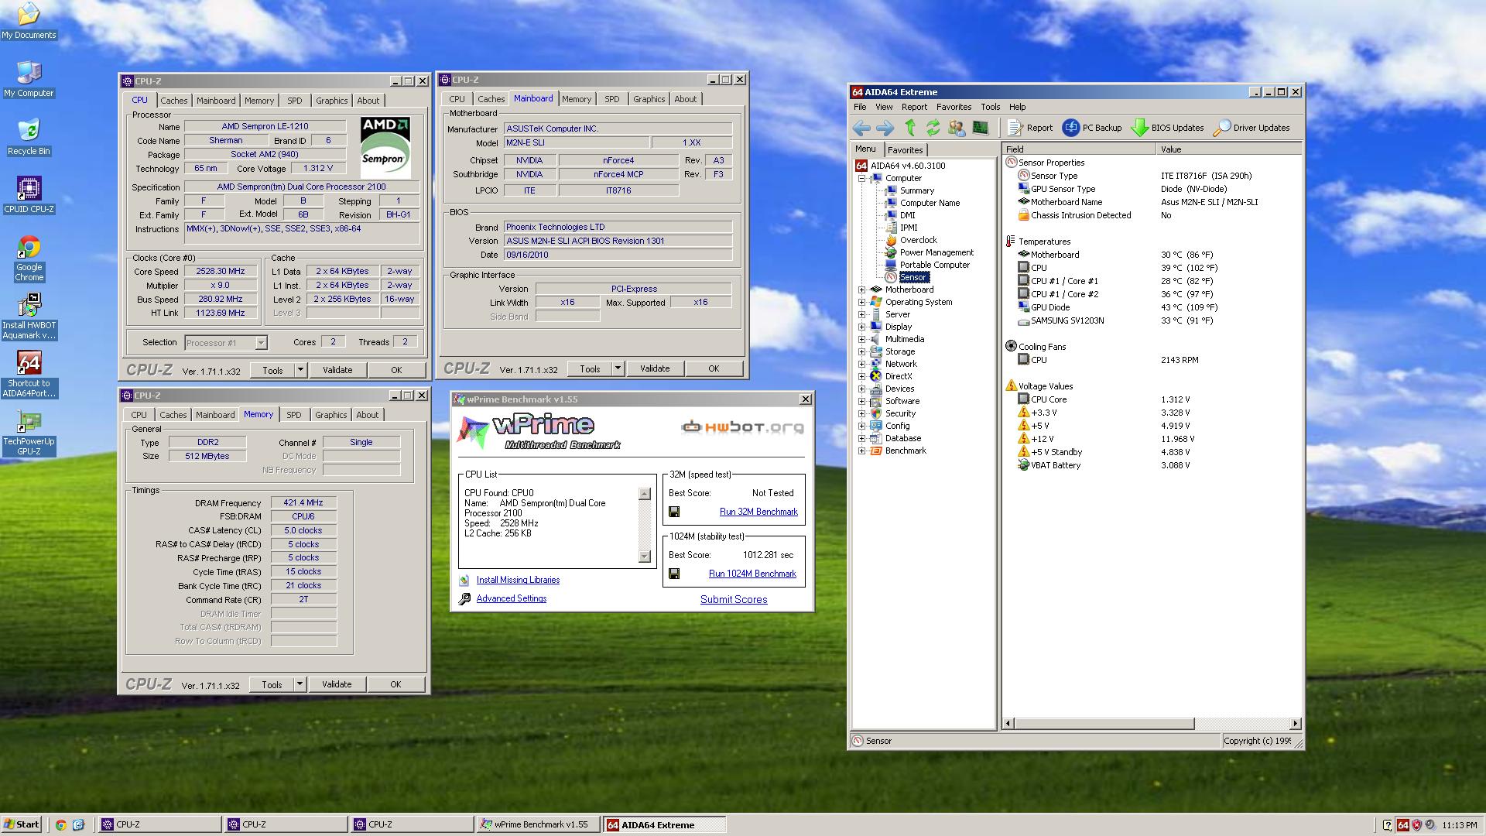Viewport: 1486px width, 836px height.
Task: Collapse the Computer tree node
Action: point(861,178)
